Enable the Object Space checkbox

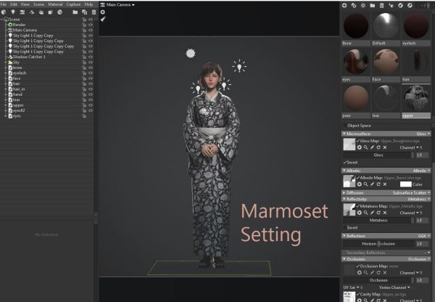pos(345,125)
